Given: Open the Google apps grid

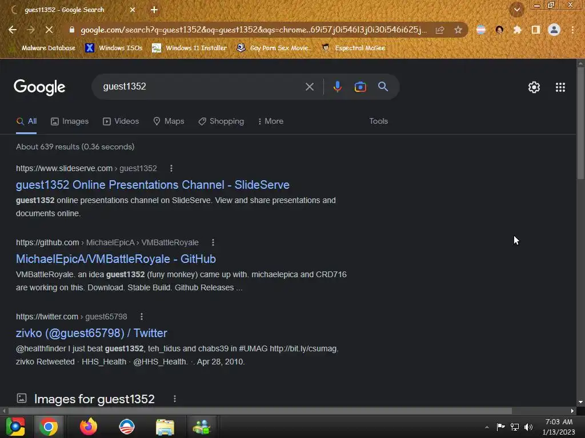Looking at the screenshot, I should pyautogui.click(x=560, y=87).
